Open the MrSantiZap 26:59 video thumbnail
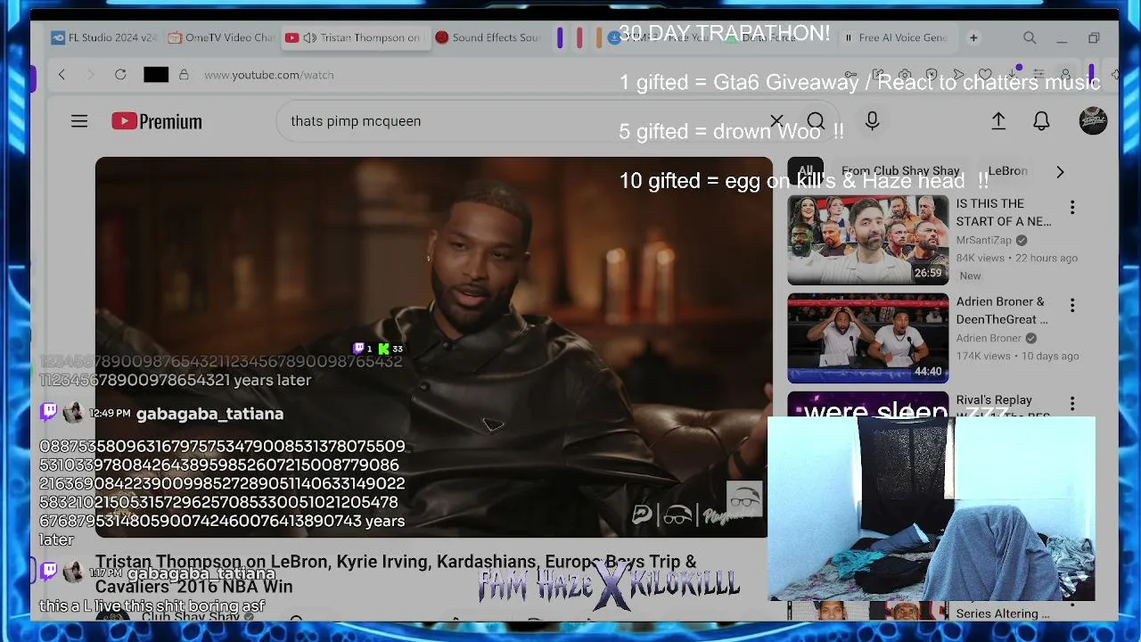The height and width of the screenshot is (642, 1141). coord(868,240)
